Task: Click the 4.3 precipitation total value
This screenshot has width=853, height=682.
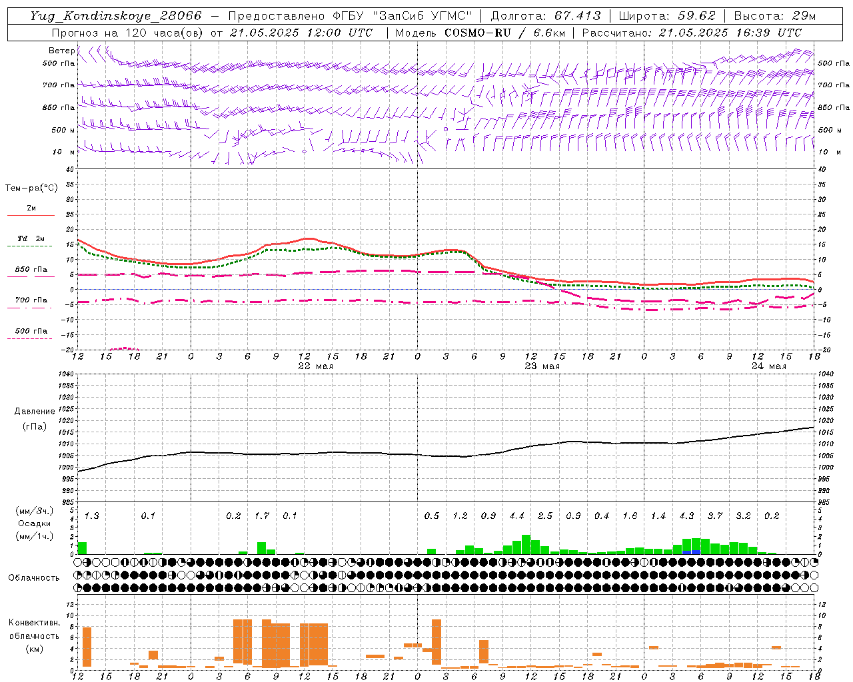Action: click(687, 515)
